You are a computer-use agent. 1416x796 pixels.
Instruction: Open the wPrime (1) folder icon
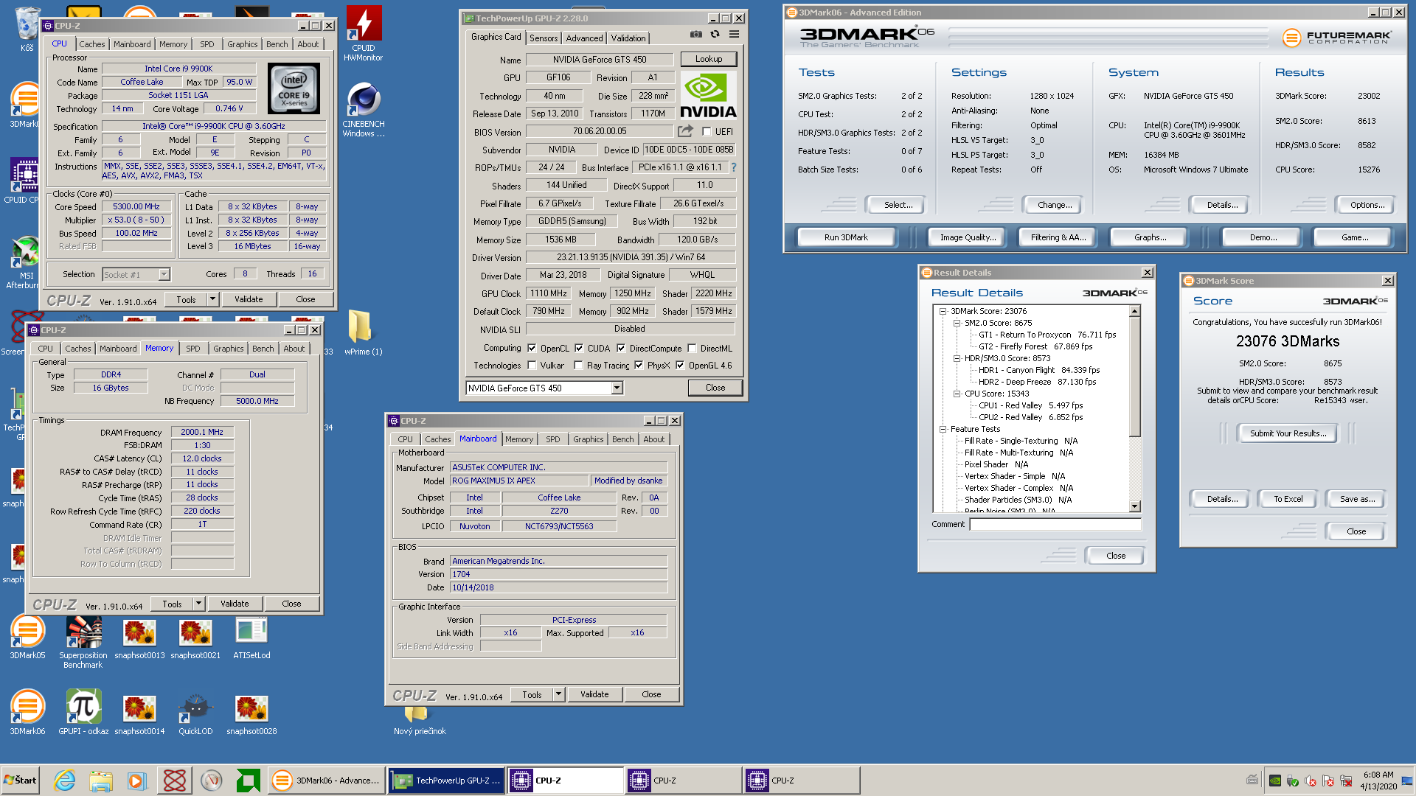[x=363, y=332]
